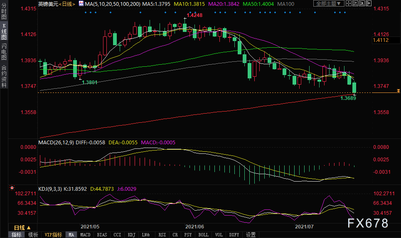This screenshot has width=401, height=238.
Task: Click the 1.4112 current price box
Action: (386, 40)
